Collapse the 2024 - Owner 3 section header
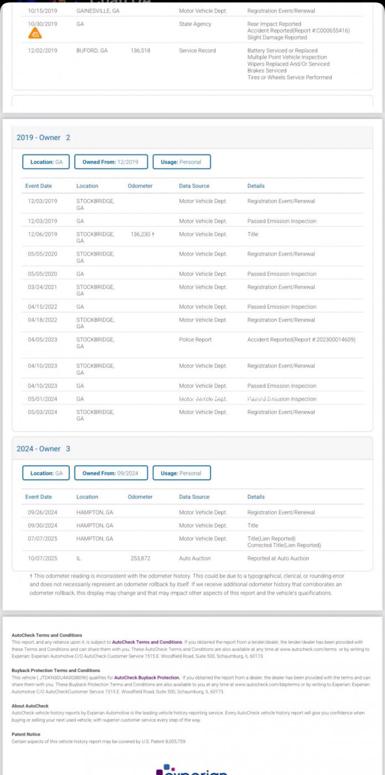Viewport: 385px width, 775px height. tap(44, 448)
